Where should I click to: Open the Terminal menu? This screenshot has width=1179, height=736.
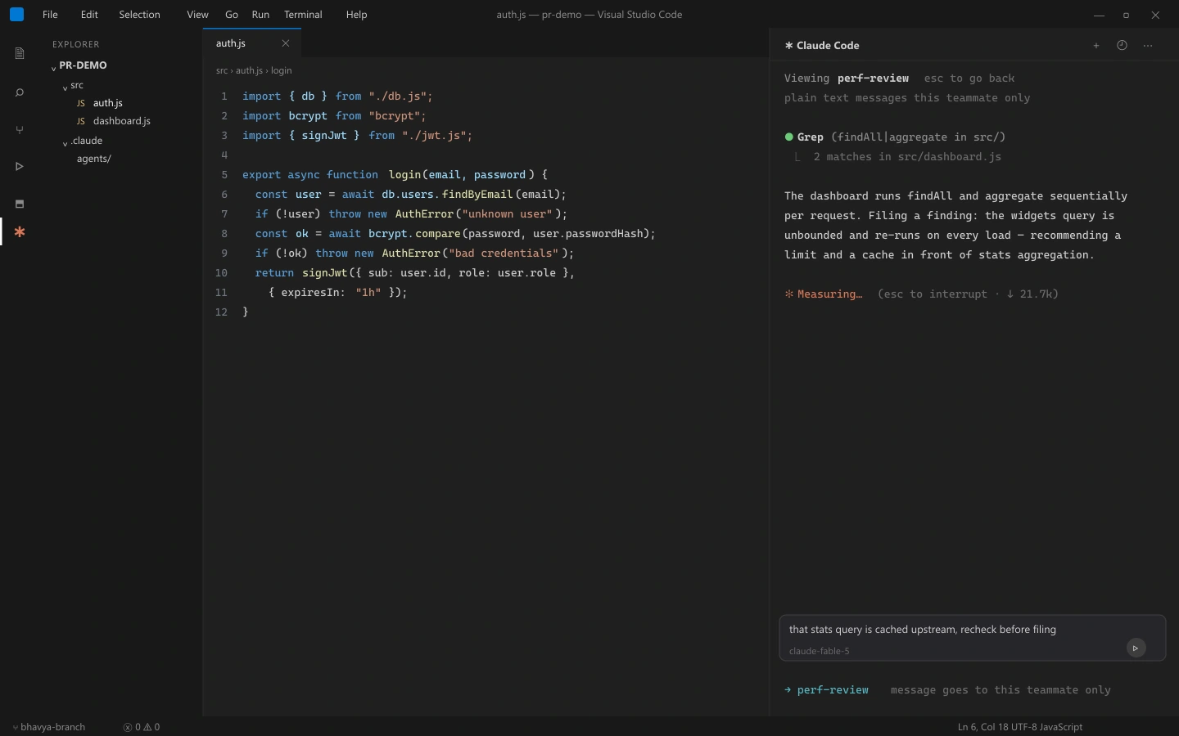pos(303,15)
